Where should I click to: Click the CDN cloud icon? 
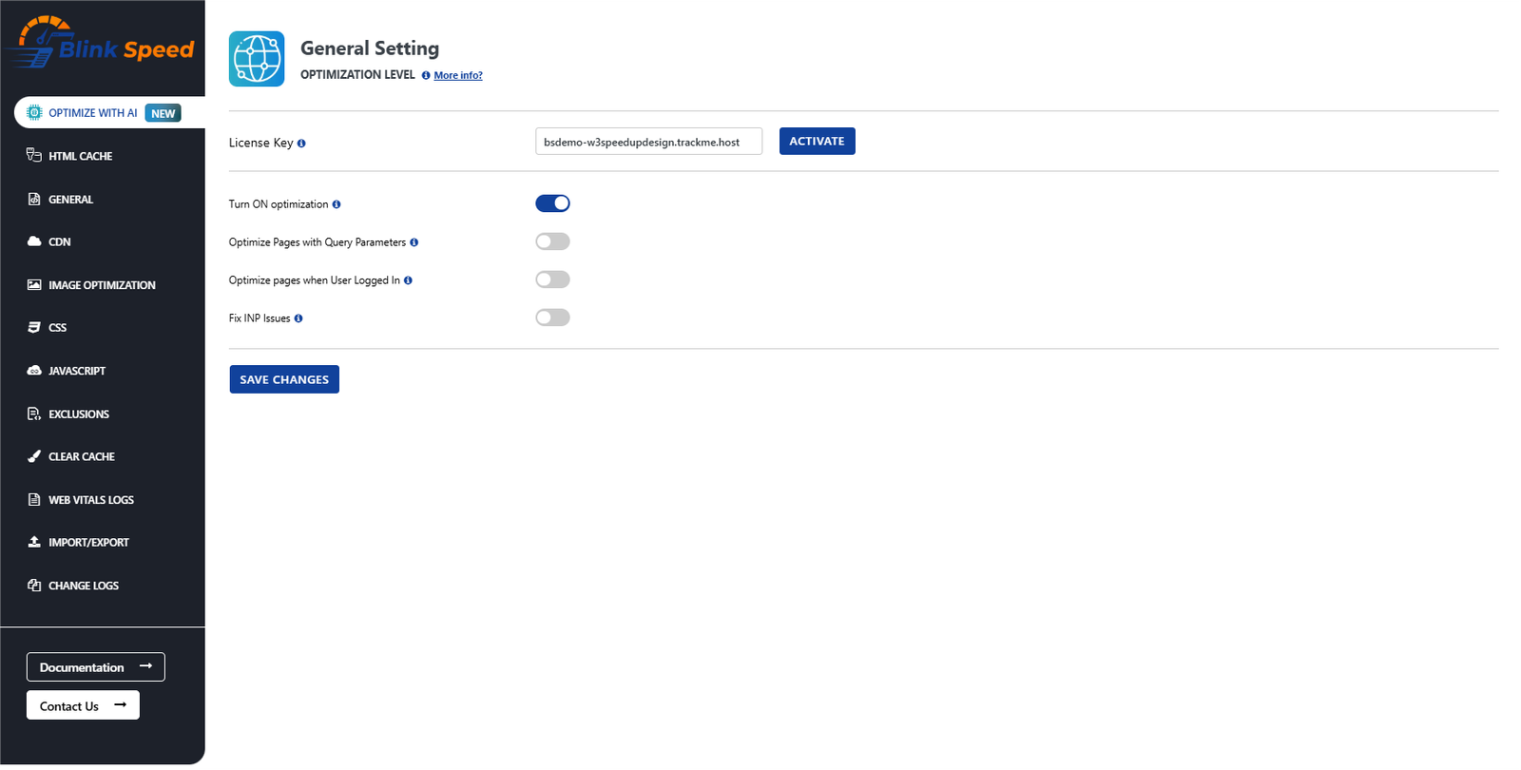[34, 241]
